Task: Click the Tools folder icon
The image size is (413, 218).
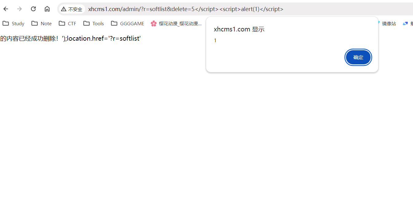Action: pyautogui.click(x=86, y=23)
